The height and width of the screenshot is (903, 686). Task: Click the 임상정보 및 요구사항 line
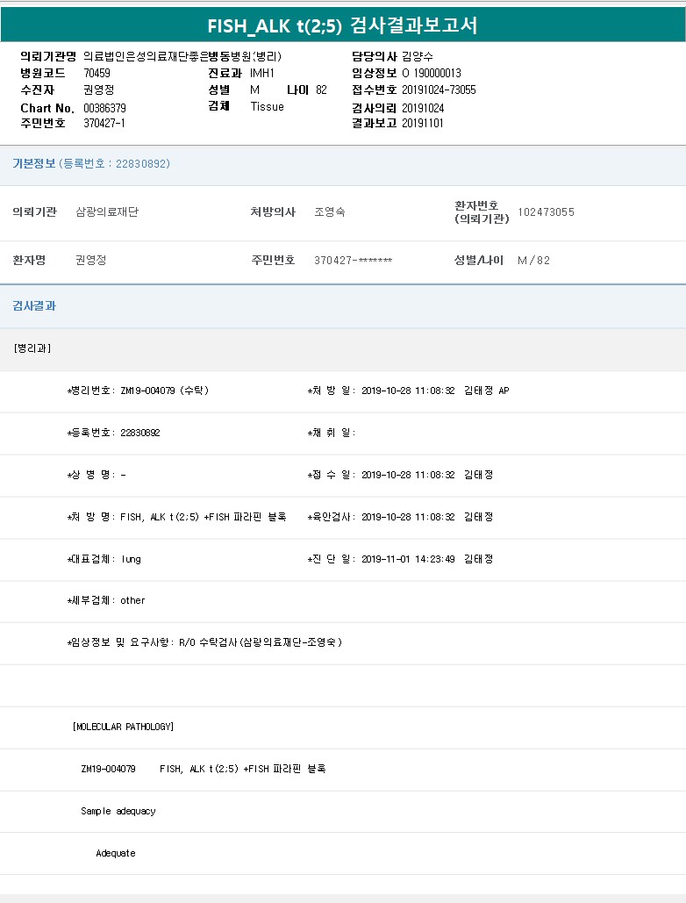pos(204,642)
